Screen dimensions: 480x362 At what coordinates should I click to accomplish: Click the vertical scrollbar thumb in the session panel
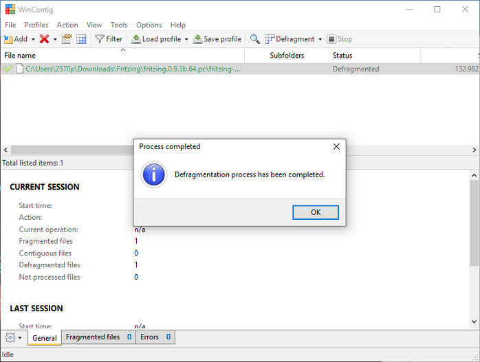pyautogui.click(x=474, y=223)
